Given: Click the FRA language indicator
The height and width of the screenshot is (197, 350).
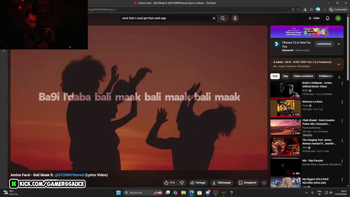Looking at the screenshot, I should click(319, 193).
